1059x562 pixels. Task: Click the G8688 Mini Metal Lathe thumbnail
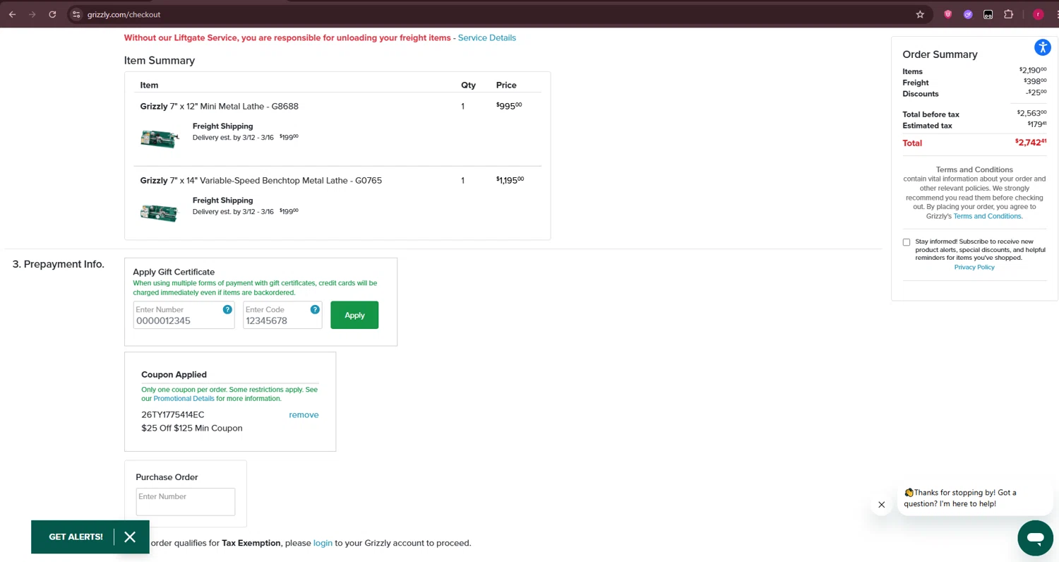point(160,138)
